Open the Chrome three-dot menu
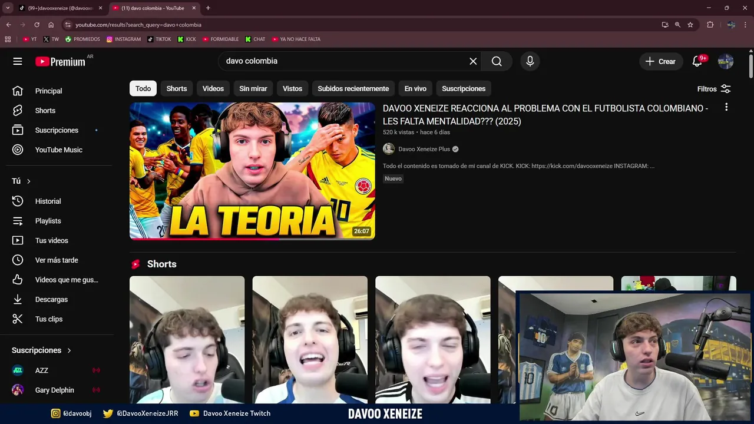Screen dimensions: 754x424 pyautogui.click(x=746, y=25)
